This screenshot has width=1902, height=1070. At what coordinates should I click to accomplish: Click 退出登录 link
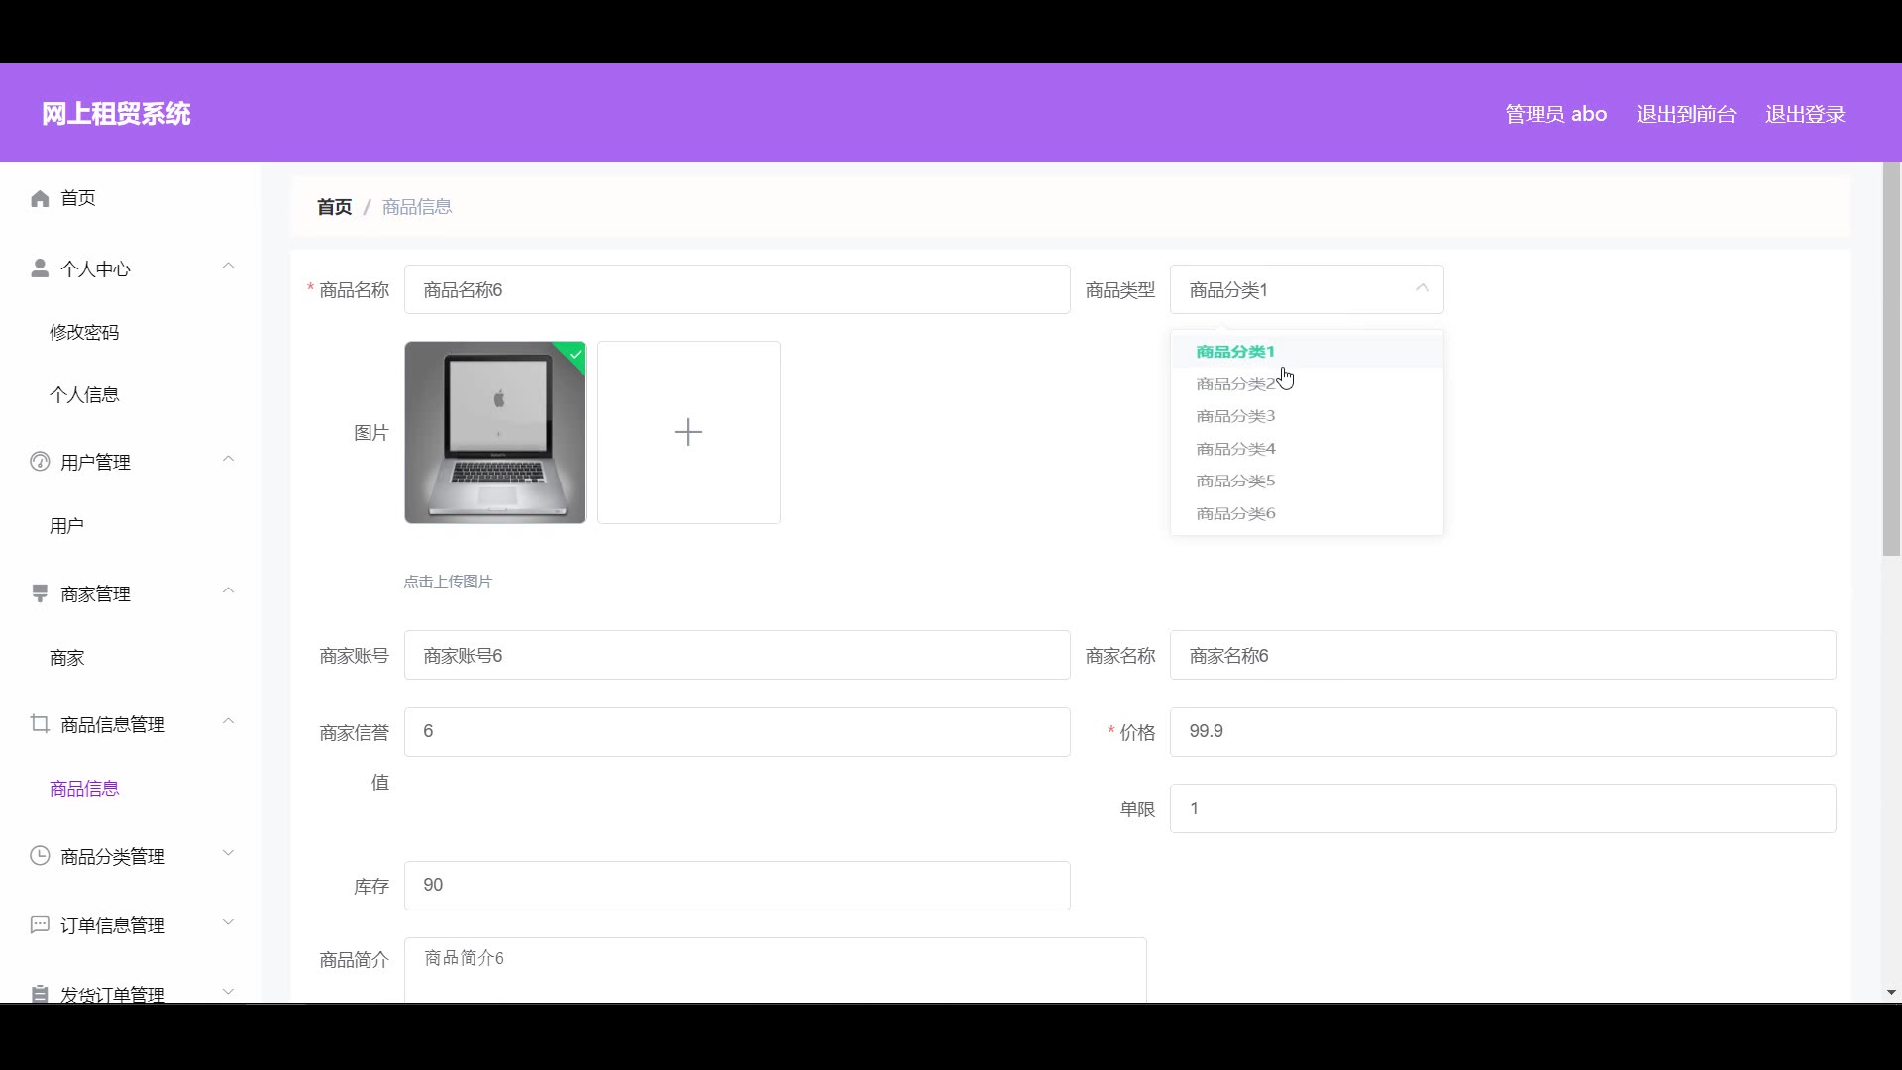[1805, 114]
